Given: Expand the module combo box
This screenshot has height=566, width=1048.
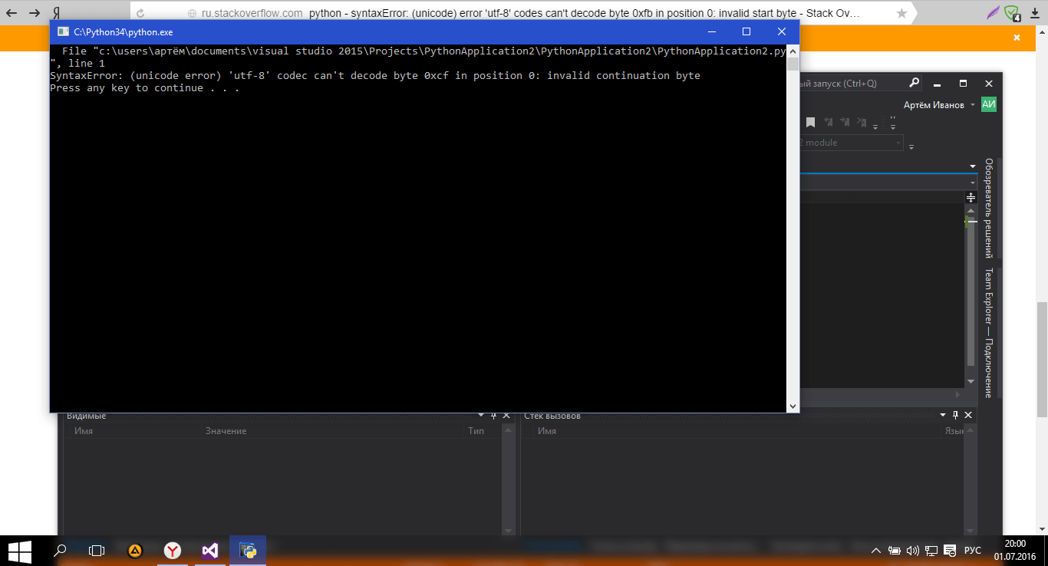Looking at the screenshot, I should click(898, 143).
